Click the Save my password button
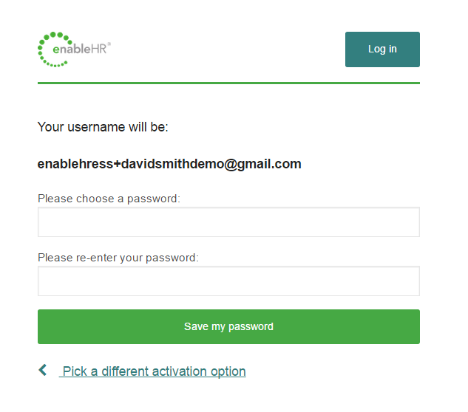 pos(228,327)
